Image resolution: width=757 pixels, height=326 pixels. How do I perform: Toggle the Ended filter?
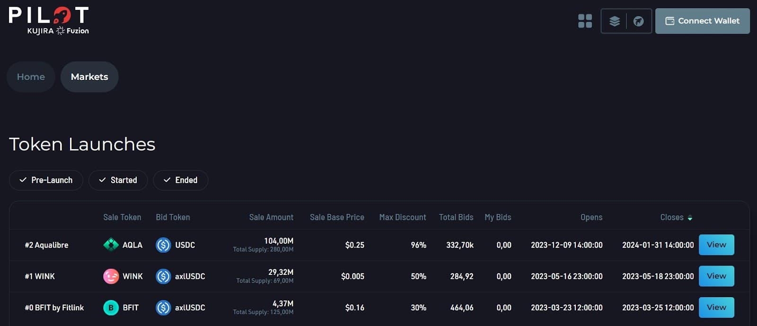[180, 180]
